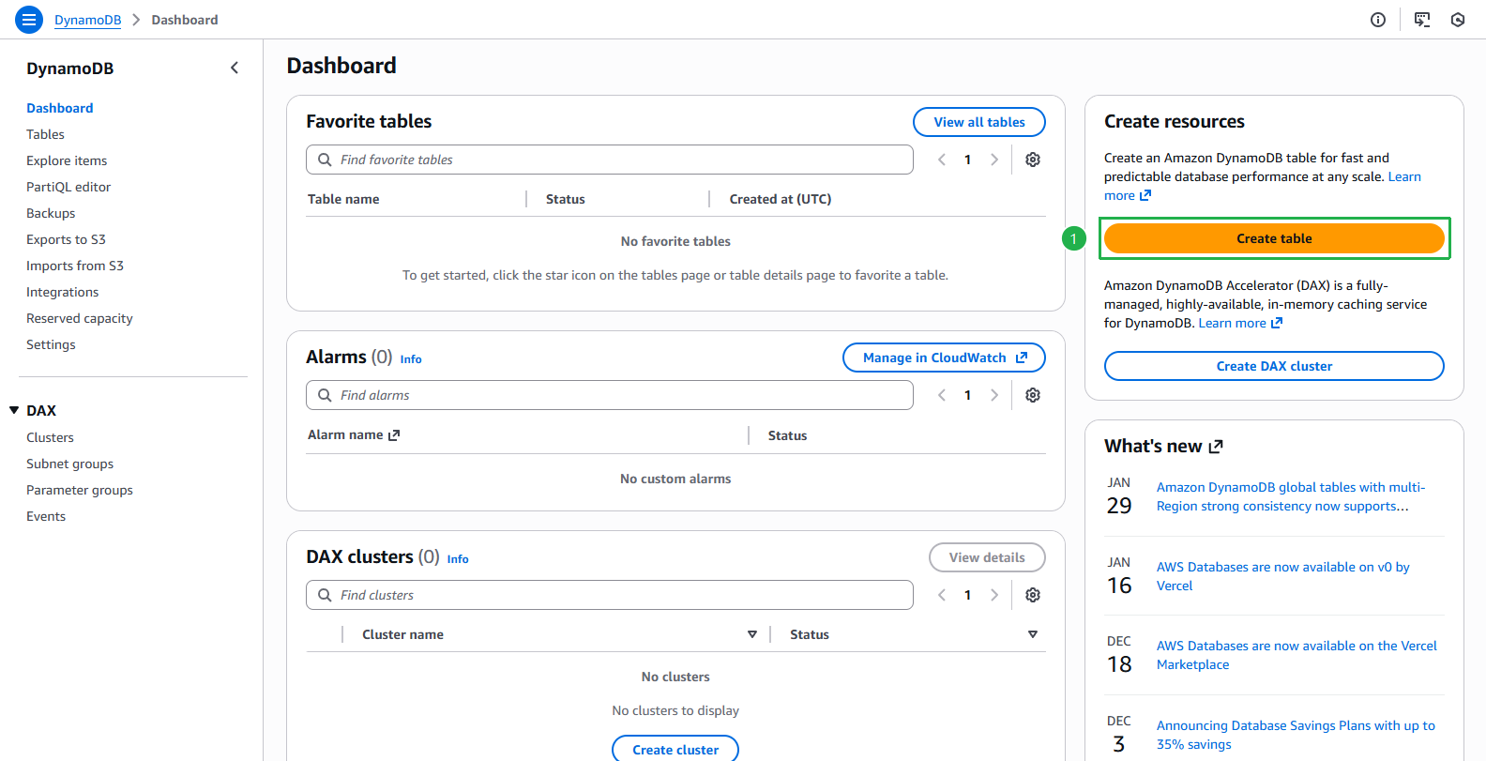Collapse the DynamoDB side navigation panel

235,68
